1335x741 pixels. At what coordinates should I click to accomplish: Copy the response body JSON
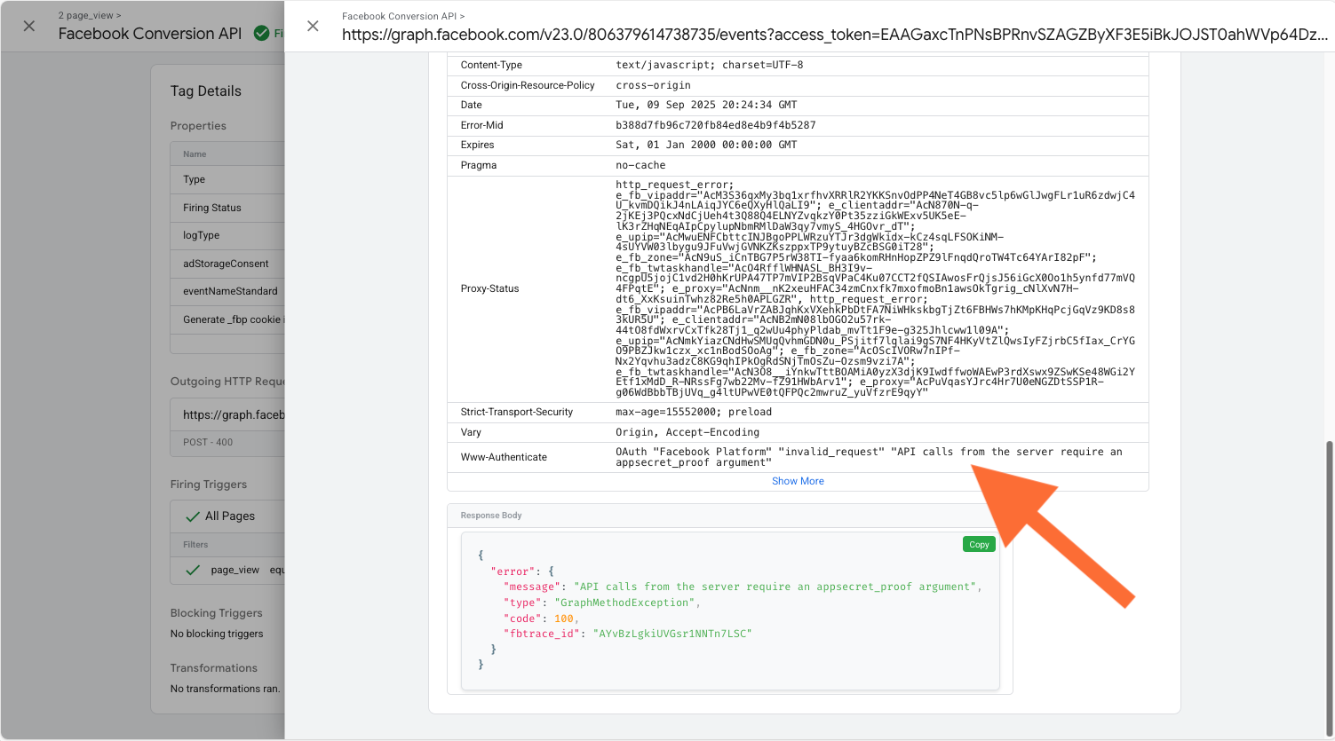[x=979, y=544]
